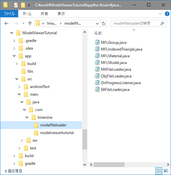The image size is (171, 175).
Task: Open address bar history dropdown
Action: 97,24
